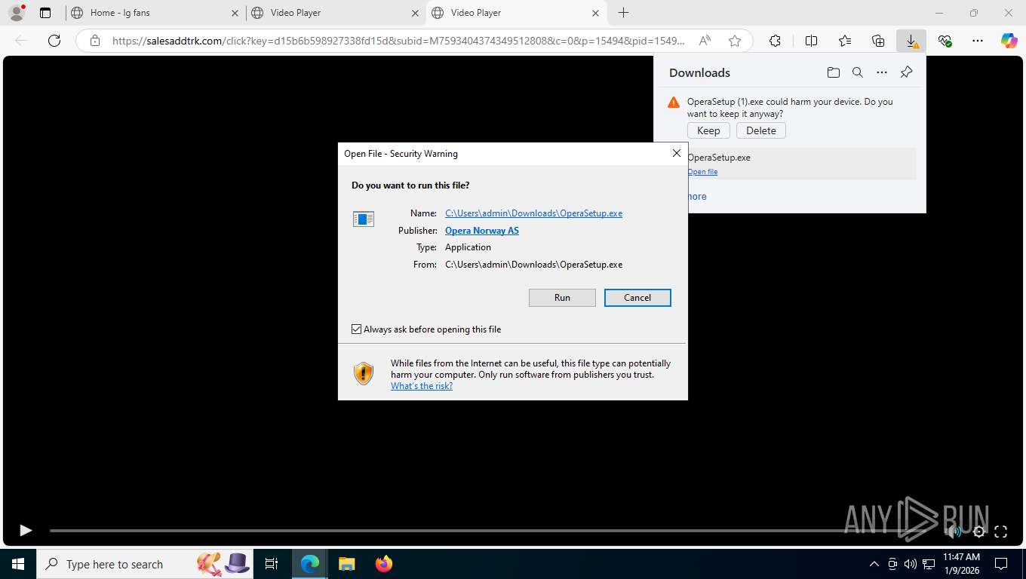The width and height of the screenshot is (1026, 579).
Task: Click the OperaSetup.exe file path link
Action: (x=533, y=213)
